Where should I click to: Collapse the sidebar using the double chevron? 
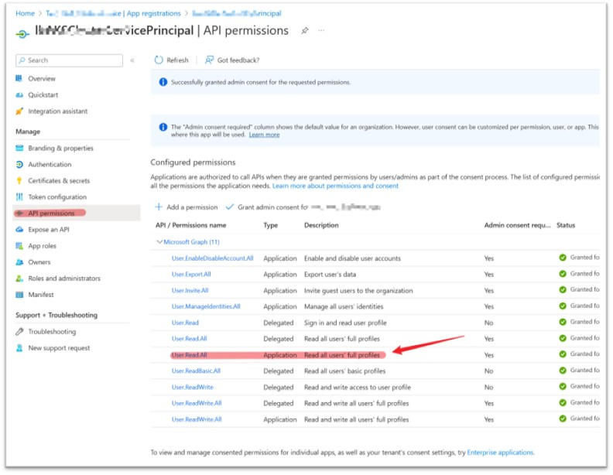coord(132,60)
